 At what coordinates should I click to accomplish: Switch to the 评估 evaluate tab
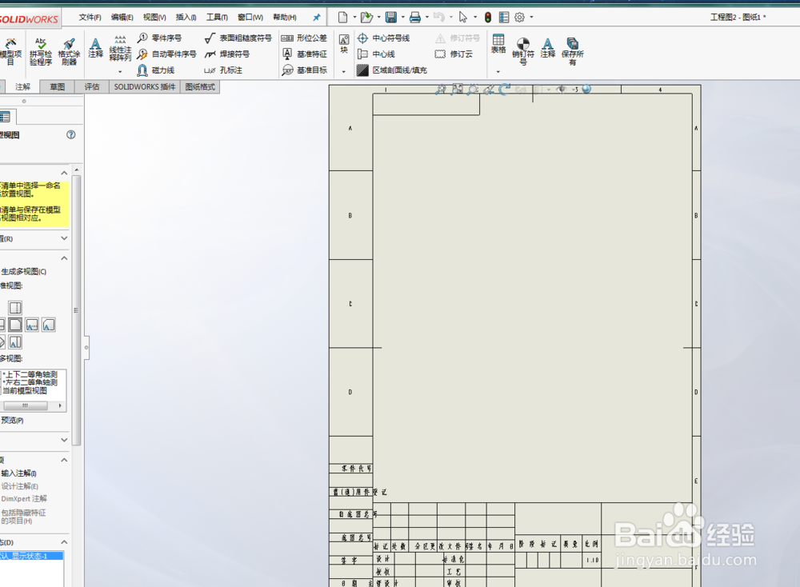pos(92,86)
